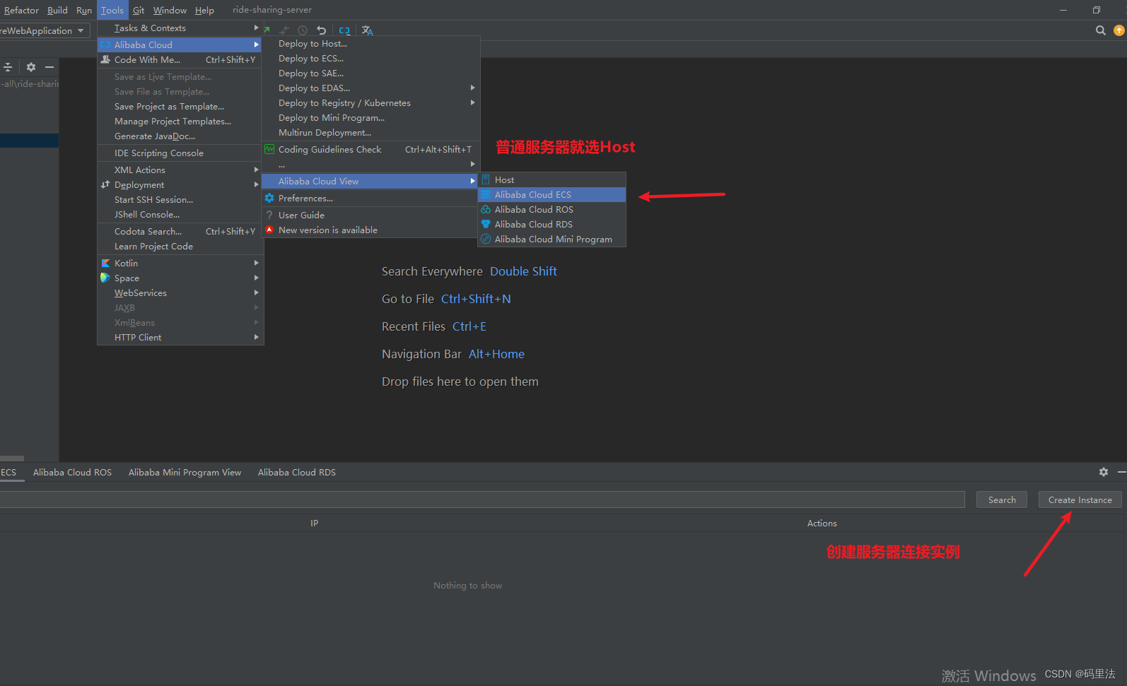1127x686 pixels.
Task: Open the run configuration dropdown
Action: (x=45, y=30)
